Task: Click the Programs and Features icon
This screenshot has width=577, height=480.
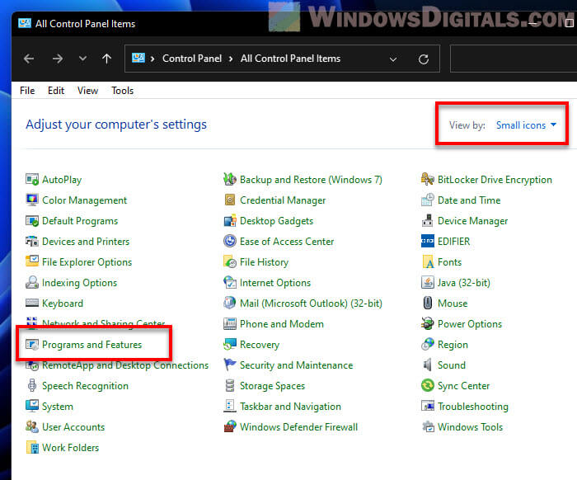Action: 32,345
